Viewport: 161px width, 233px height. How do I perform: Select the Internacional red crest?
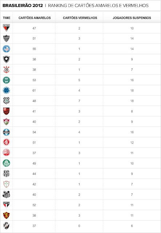(7, 142)
